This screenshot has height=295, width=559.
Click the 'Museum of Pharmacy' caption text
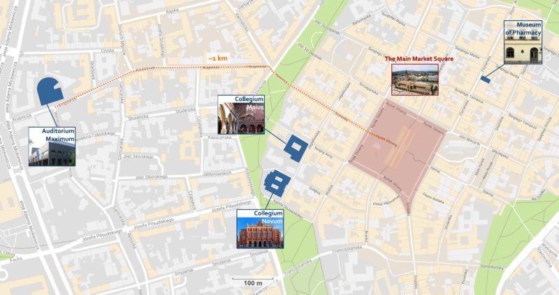(523, 29)
